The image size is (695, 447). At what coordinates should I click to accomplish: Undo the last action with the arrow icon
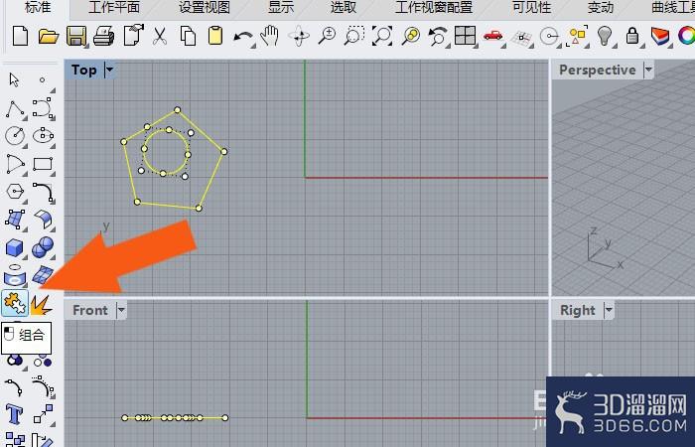tap(243, 38)
